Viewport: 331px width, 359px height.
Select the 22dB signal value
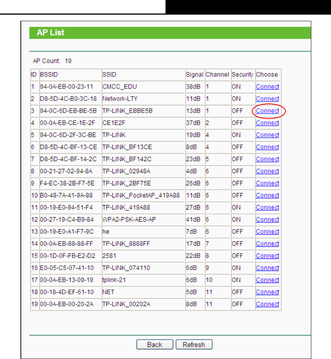(193, 256)
